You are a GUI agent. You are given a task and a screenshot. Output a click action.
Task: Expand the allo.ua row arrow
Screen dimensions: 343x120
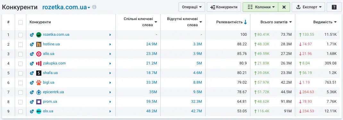(x=110, y=54)
